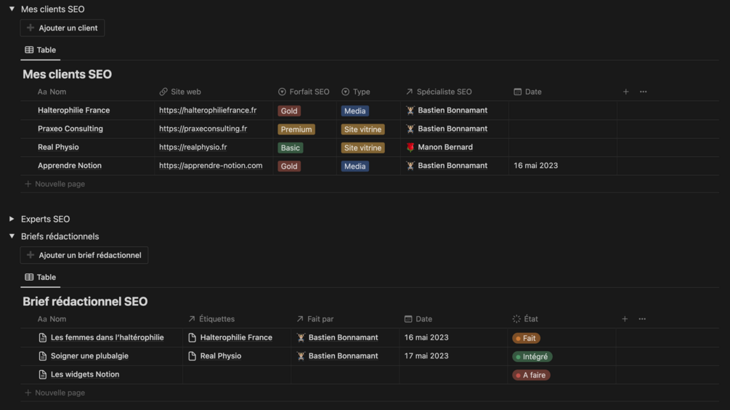Click the 16 mai 2023 date for Apprendre Notion
730x410 pixels.
point(535,166)
